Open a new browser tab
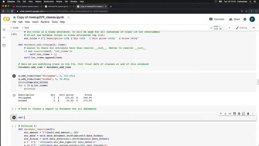 pos(111,6)
